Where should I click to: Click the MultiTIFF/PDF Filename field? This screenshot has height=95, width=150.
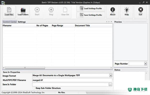click(x=72, y=80)
